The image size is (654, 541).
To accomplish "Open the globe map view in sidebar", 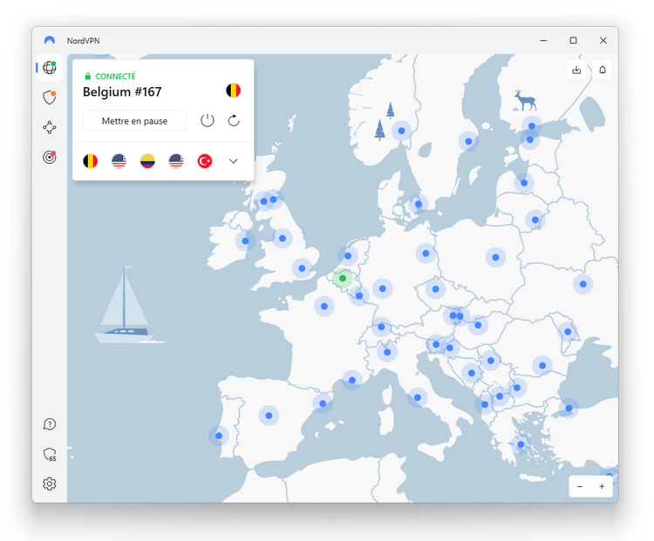I will (49, 68).
